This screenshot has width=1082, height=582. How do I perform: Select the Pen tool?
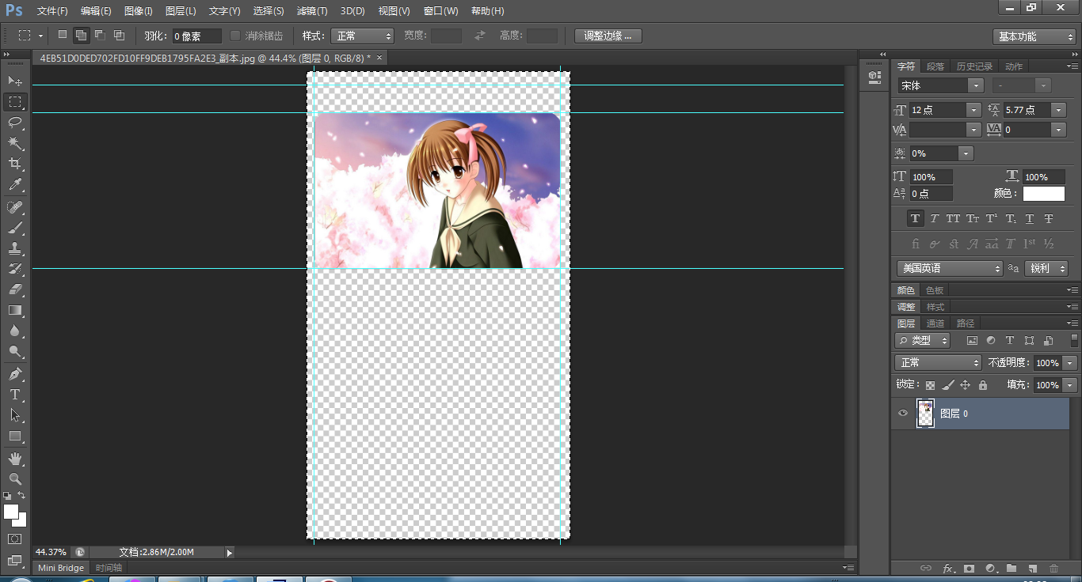pos(15,374)
